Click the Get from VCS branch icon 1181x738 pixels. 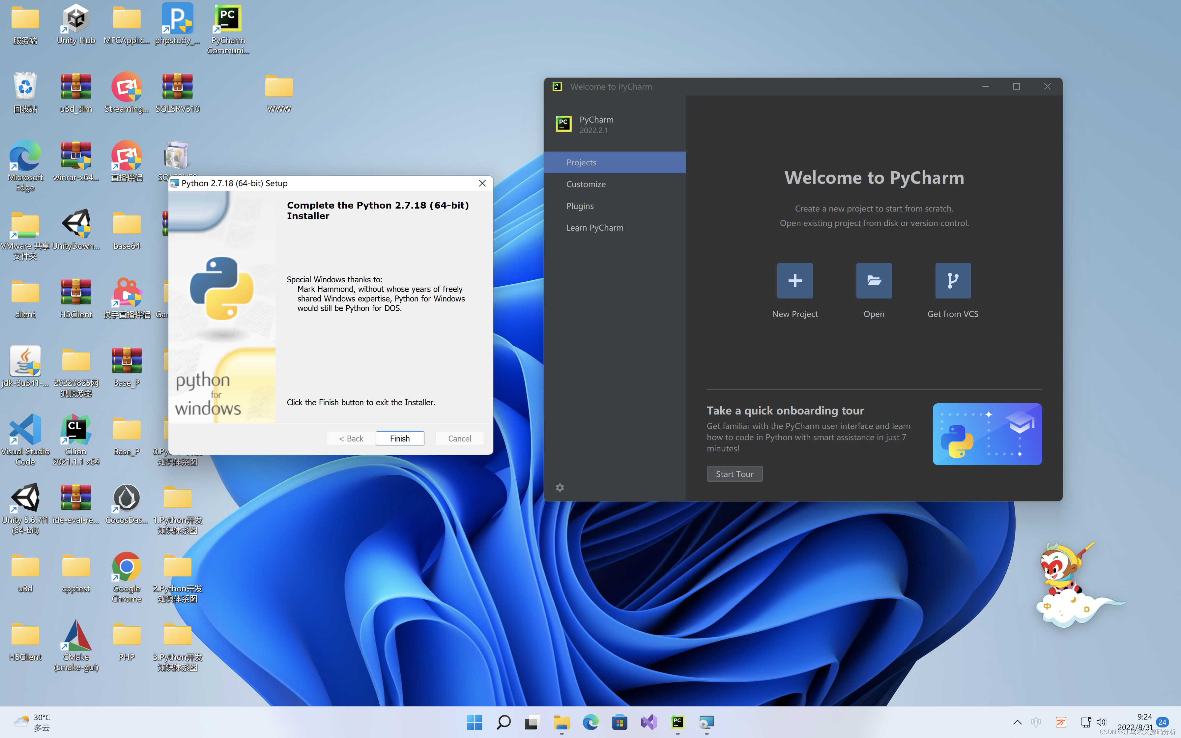(x=953, y=281)
